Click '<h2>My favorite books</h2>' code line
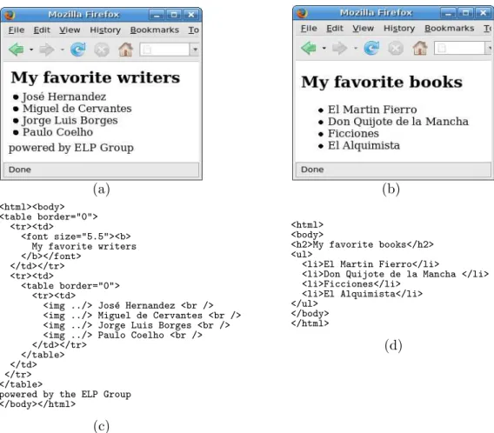Image resolution: width=494 pixels, height=433 pixels. click(363, 244)
